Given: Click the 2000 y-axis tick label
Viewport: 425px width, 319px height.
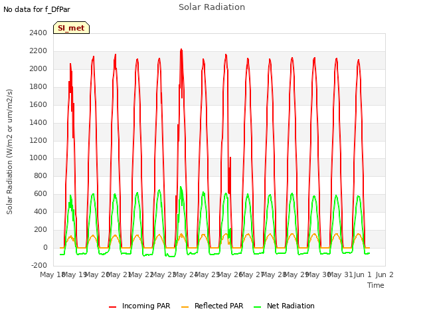Looking at the screenshot, I should tap(39, 68).
